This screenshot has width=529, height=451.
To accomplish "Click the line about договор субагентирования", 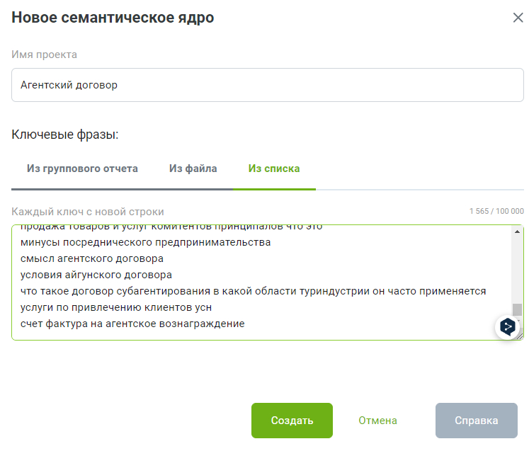I will click(x=253, y=291).
